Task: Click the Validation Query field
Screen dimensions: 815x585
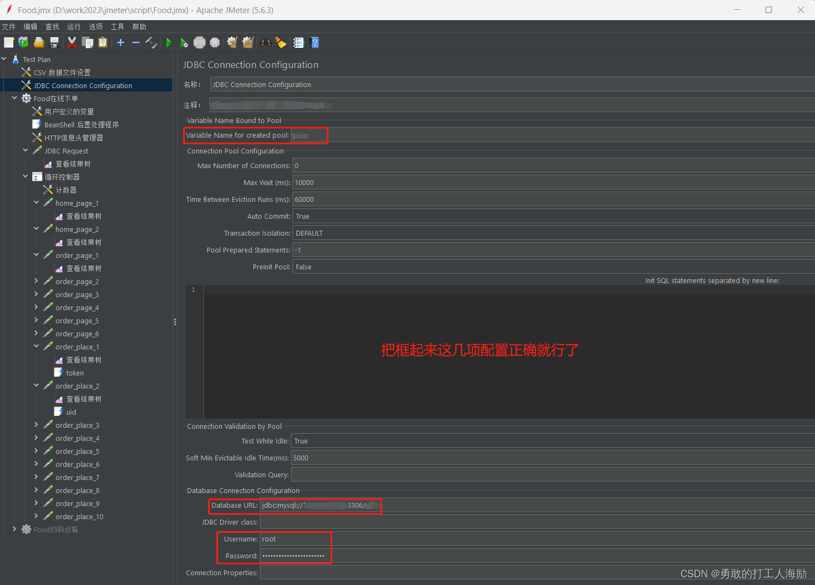Action: coord(553,475)
